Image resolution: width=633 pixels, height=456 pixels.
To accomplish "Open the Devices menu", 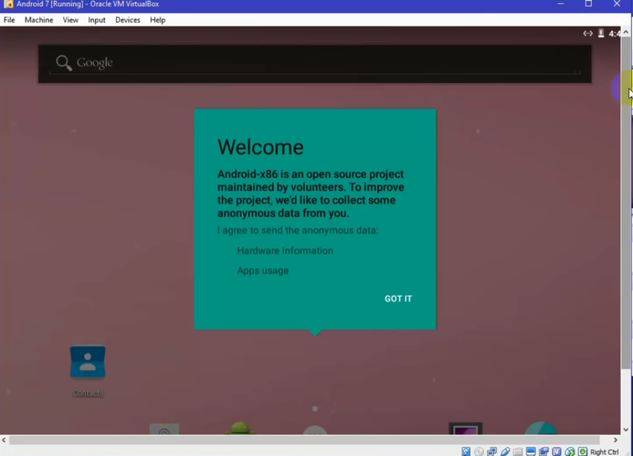I will 128,20.
